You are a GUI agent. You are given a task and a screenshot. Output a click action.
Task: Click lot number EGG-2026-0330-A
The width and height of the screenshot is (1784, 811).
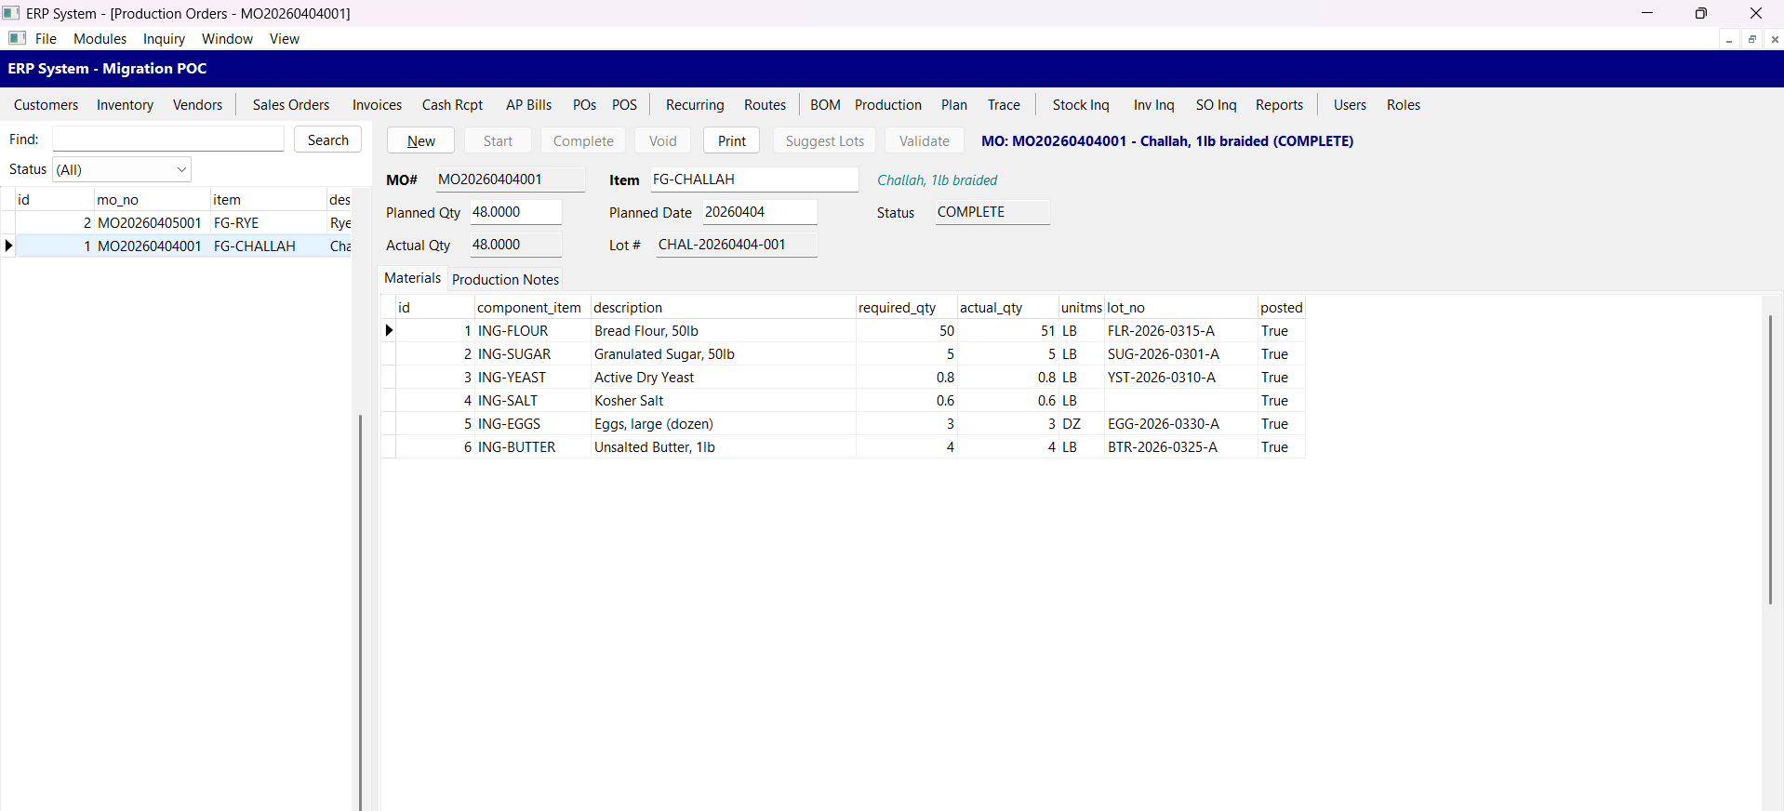pos(1180,424)
